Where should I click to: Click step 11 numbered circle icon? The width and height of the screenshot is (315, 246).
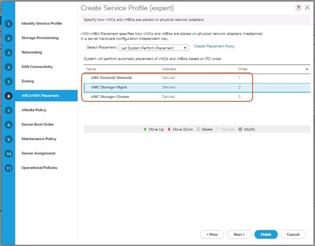point(9,168)
